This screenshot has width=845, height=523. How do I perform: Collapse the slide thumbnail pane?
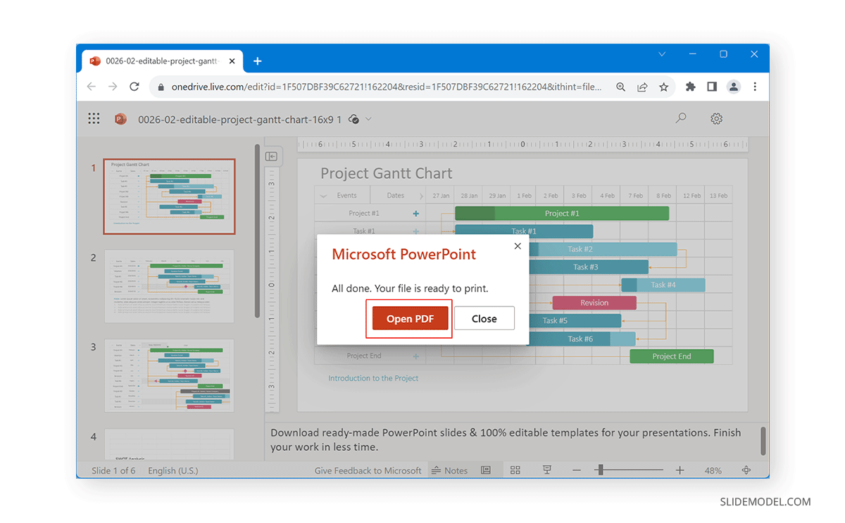[x=271, y=156]
